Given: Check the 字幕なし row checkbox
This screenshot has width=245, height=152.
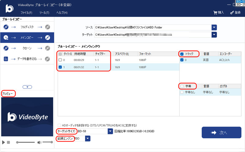Looking at the screenshot, I should click(182, 92).
